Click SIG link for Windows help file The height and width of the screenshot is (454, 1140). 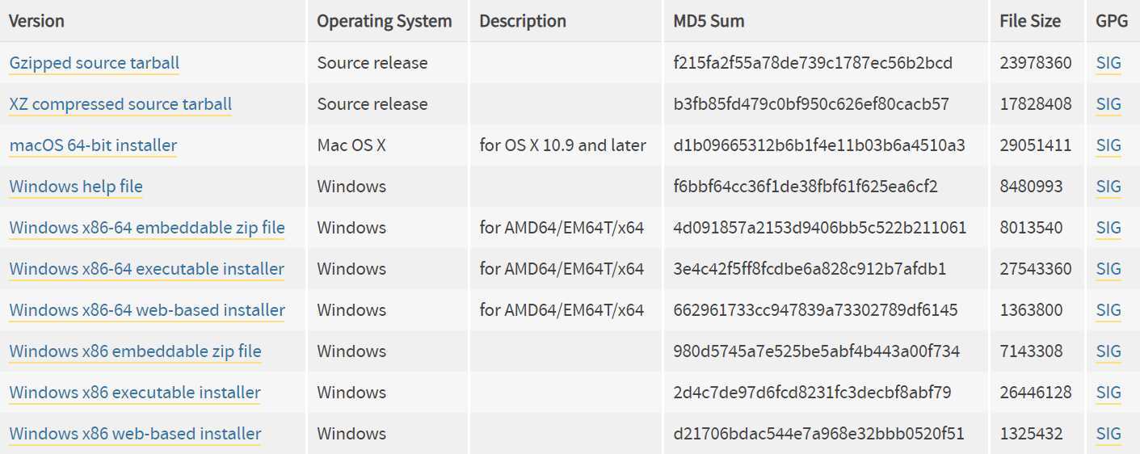(x=1108, y=187)
